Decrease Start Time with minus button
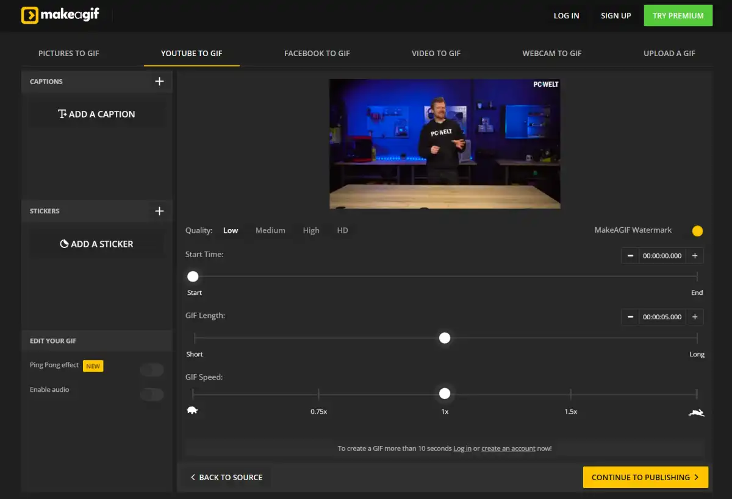 pyautogui.click(x=630, y=256)
